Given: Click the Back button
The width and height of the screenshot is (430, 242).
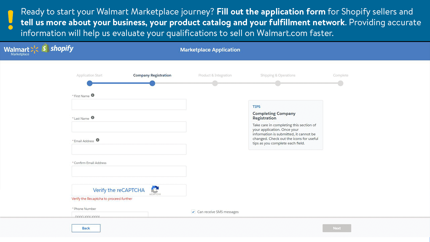Looking at the screenshot, I should (86, 228).
